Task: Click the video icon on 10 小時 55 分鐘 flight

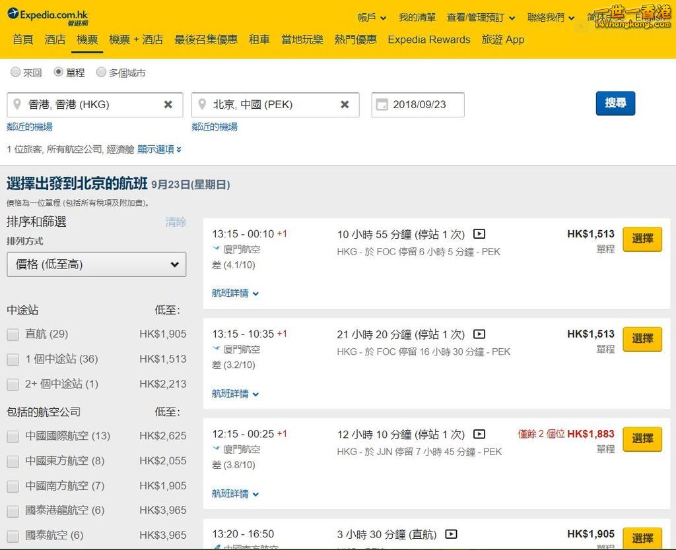Action: coord(479,234)
